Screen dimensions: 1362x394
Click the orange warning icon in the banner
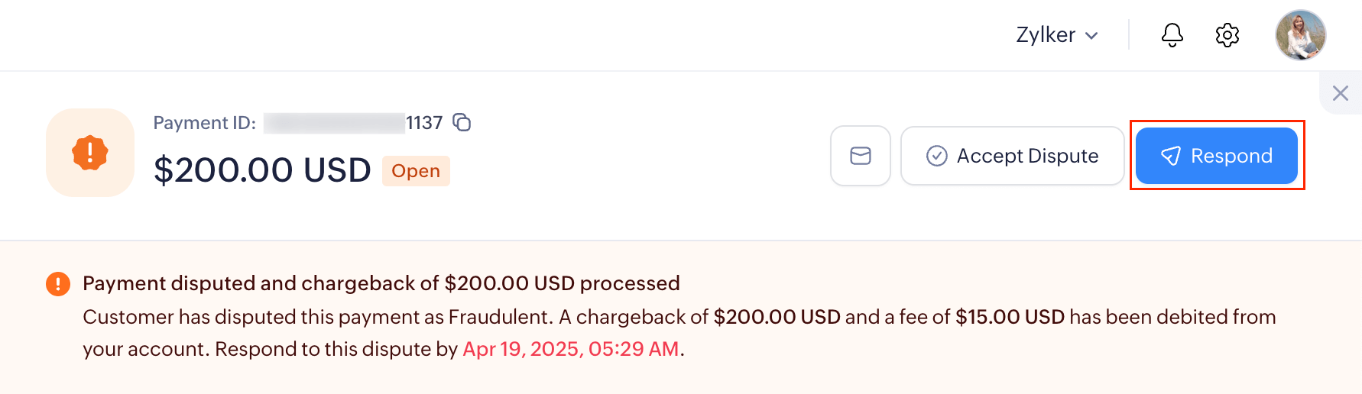(x=58, y=284)
